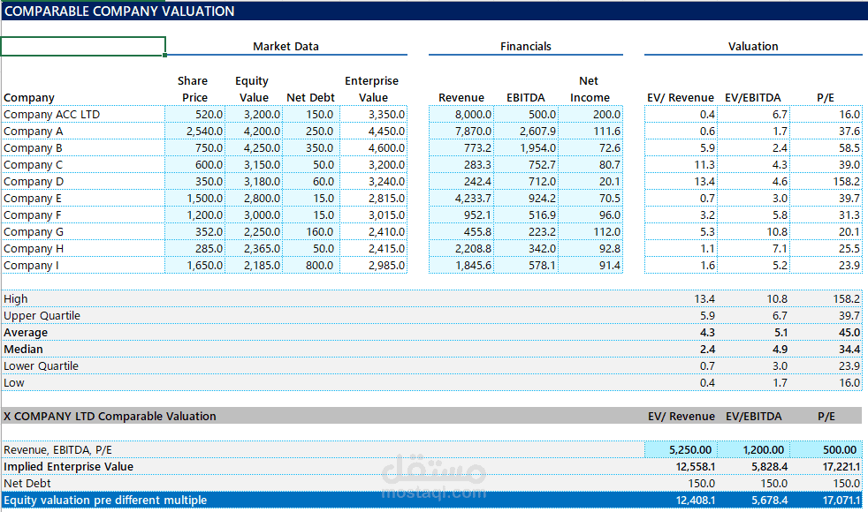Select Company F name cell
The image size is (868, 512).
(x=83, y=215)
